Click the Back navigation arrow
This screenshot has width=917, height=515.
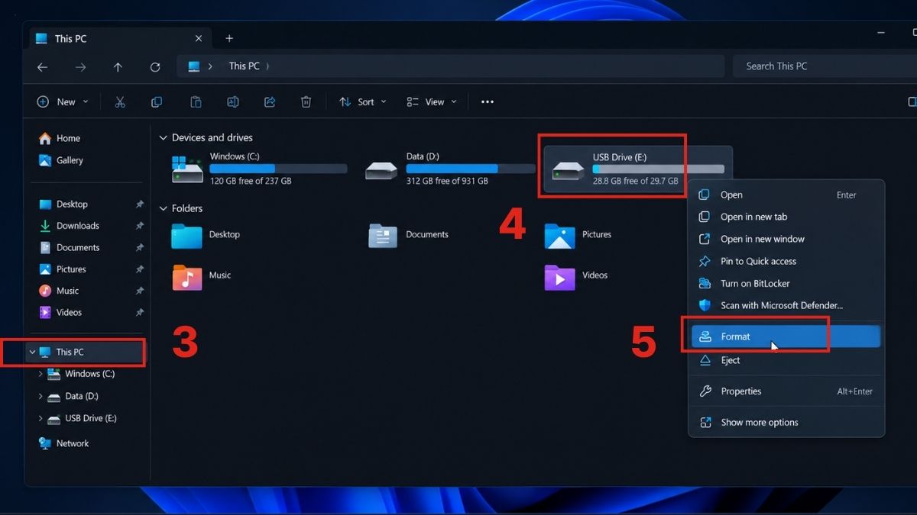42,67
